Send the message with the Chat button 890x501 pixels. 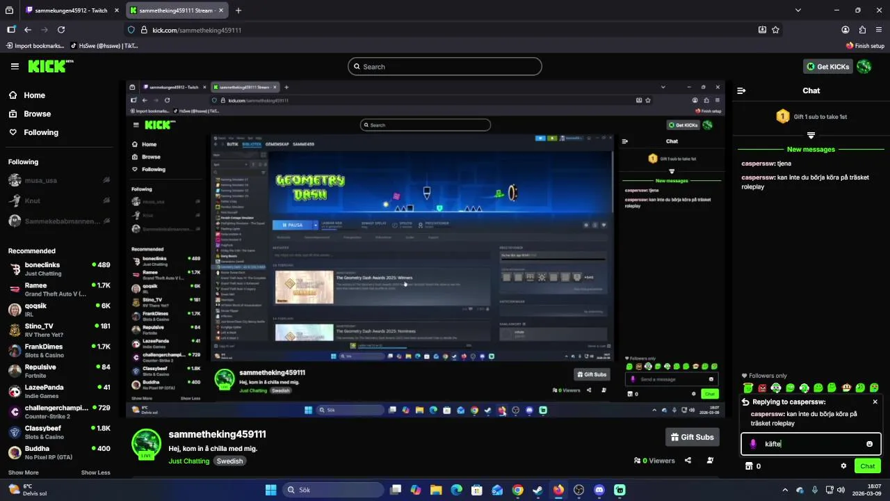tap(868, 466)
